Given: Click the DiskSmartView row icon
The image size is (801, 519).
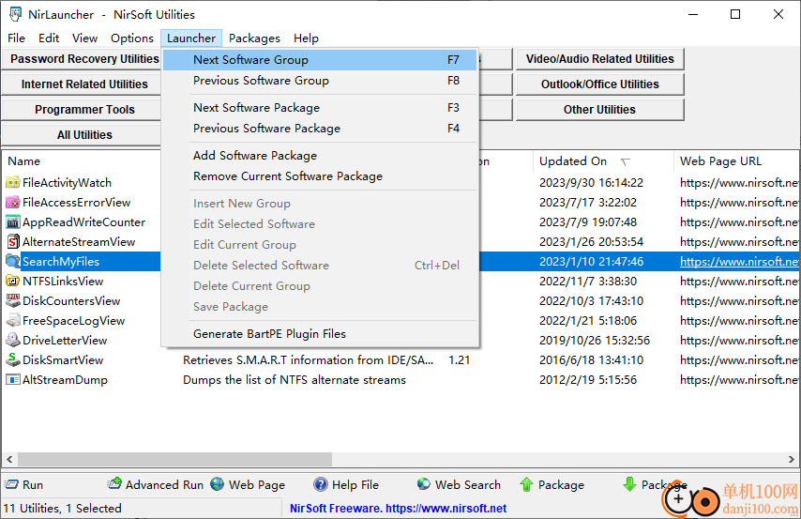Looking at the screenshot, I should coord(13,360).
